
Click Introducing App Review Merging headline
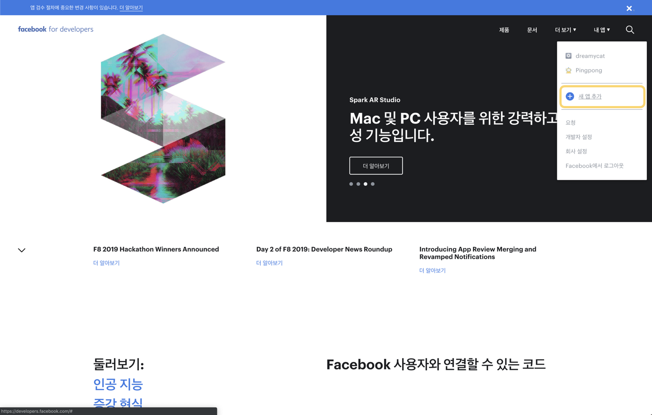tap(478, 253)
